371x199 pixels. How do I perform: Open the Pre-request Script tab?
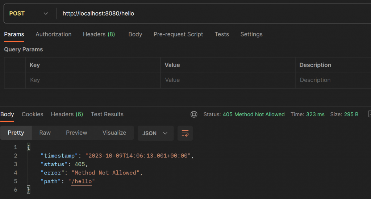[x=178, y=34]
